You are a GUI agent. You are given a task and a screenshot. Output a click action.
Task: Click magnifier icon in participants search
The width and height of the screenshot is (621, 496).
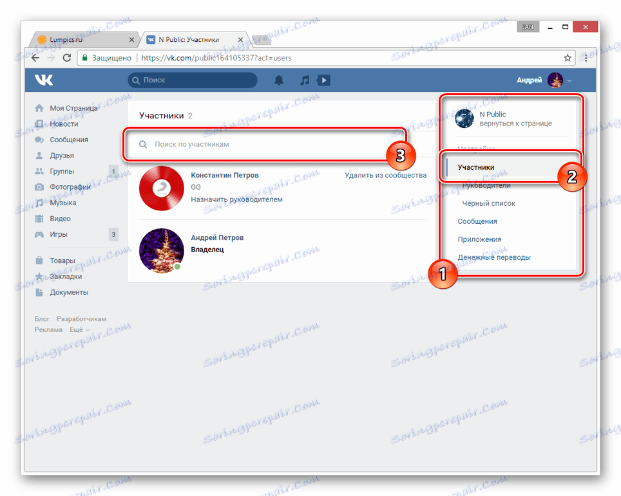[143, 144]
